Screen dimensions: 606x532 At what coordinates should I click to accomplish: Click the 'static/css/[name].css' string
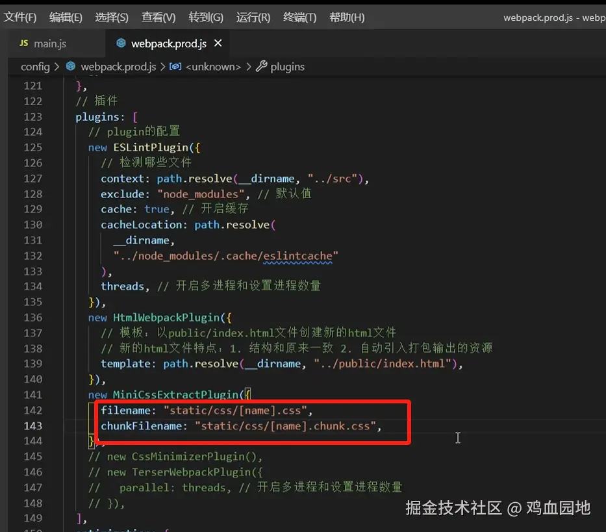coord(235,411)
